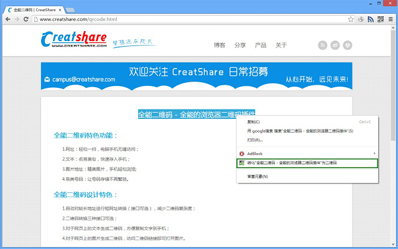Click the QR icon in context menu
Image resolution: width=398 pixels, height=249 pixels.
(242, 163)
